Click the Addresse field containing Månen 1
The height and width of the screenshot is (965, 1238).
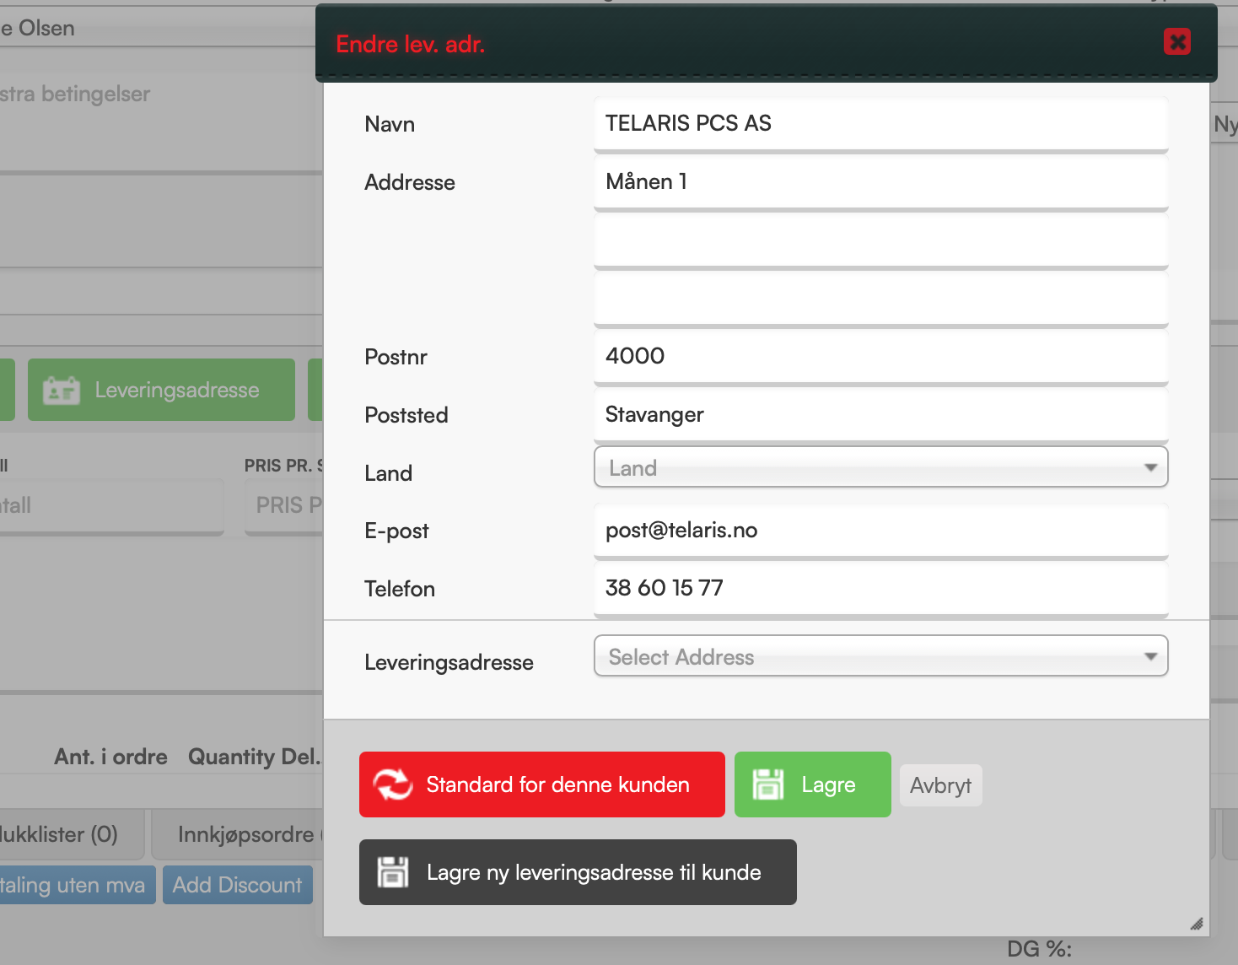point(881,182)
